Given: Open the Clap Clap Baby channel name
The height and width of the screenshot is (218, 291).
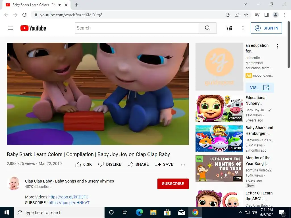Looking at the screenshot, I should [69, 181].
